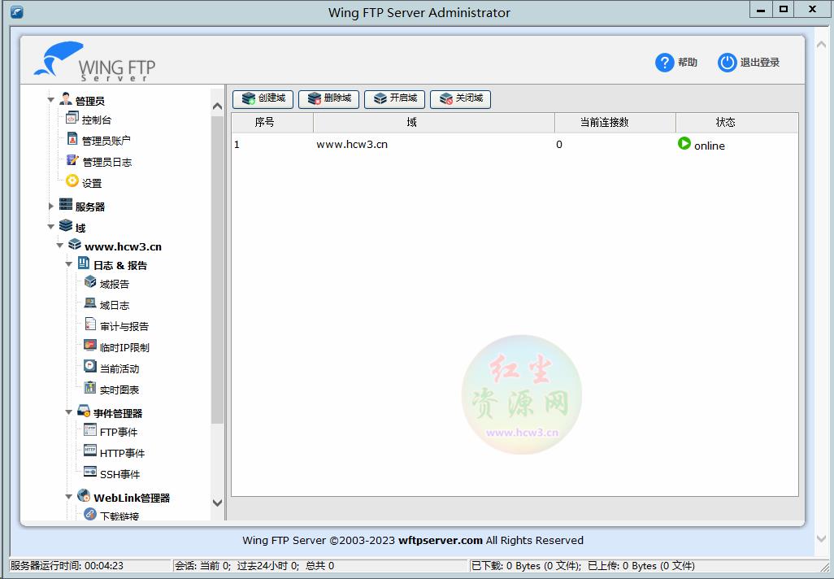Click the 创建域 create domain button

point(263,98)
